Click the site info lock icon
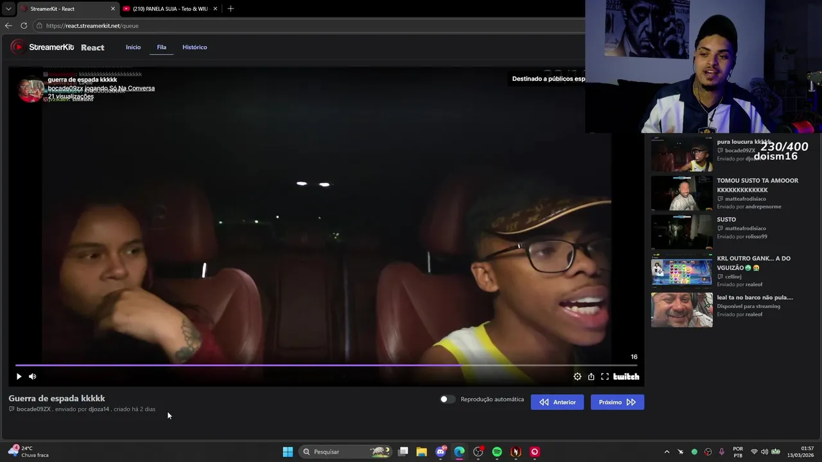 coord(39,26)
